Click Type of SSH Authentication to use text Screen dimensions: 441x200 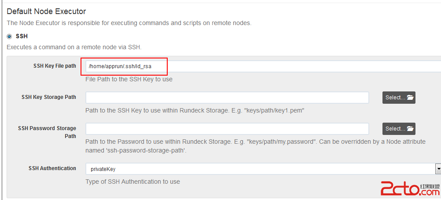click(x=132, y=182)
